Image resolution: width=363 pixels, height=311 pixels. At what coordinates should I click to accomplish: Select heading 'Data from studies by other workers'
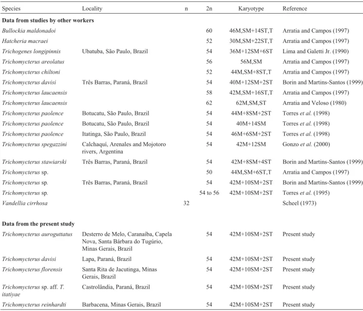[x=48, y=20]
